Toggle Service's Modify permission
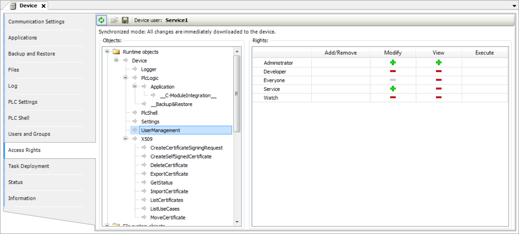This screenshot has height=234, width=519. click(x=392, y=89)
